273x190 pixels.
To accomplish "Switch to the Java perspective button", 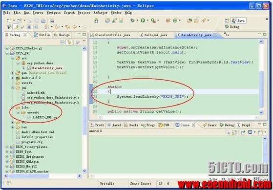I will 238,21.
